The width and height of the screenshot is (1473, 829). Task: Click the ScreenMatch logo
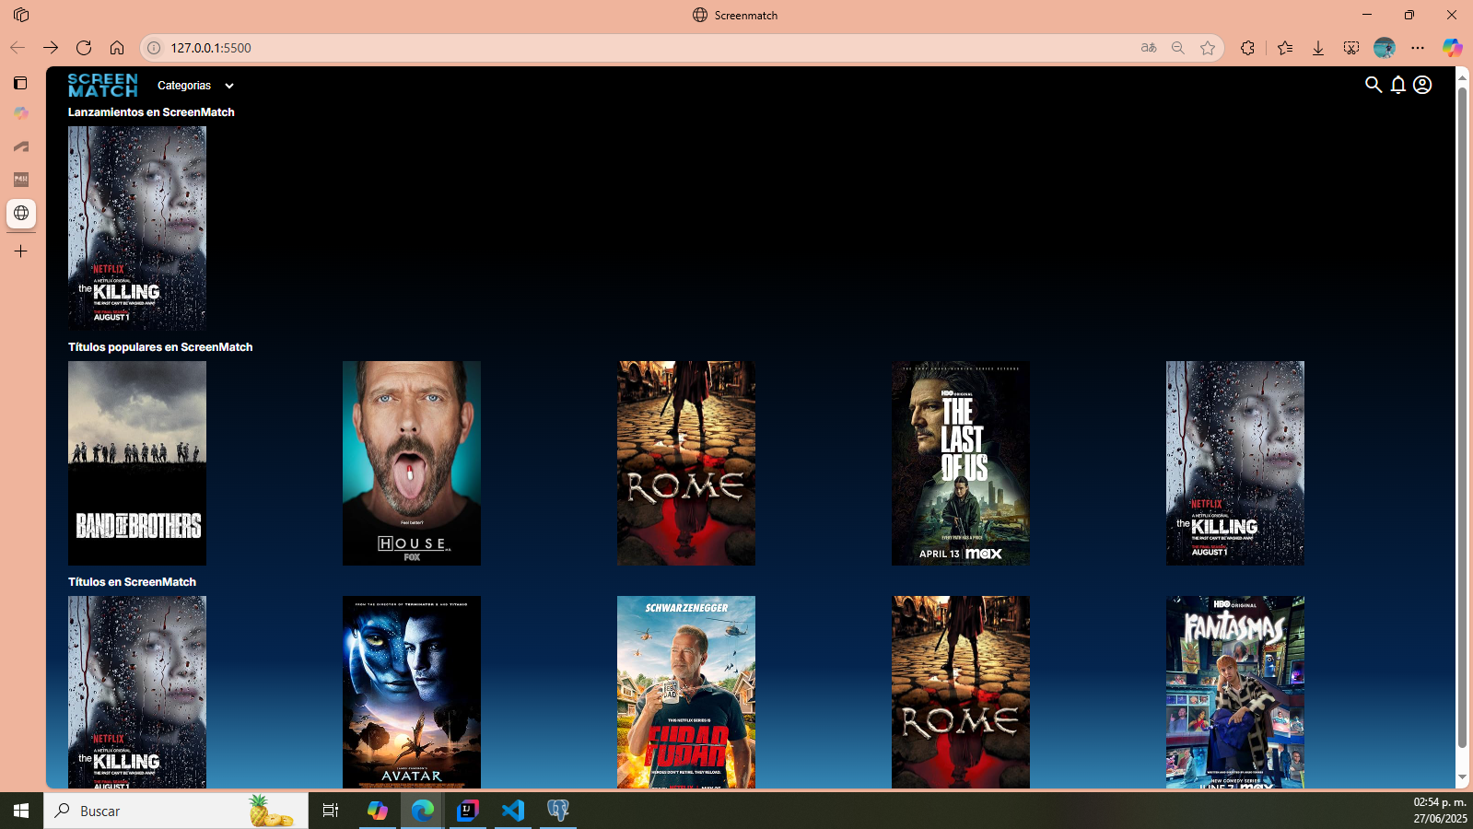[x=102, y=85]
